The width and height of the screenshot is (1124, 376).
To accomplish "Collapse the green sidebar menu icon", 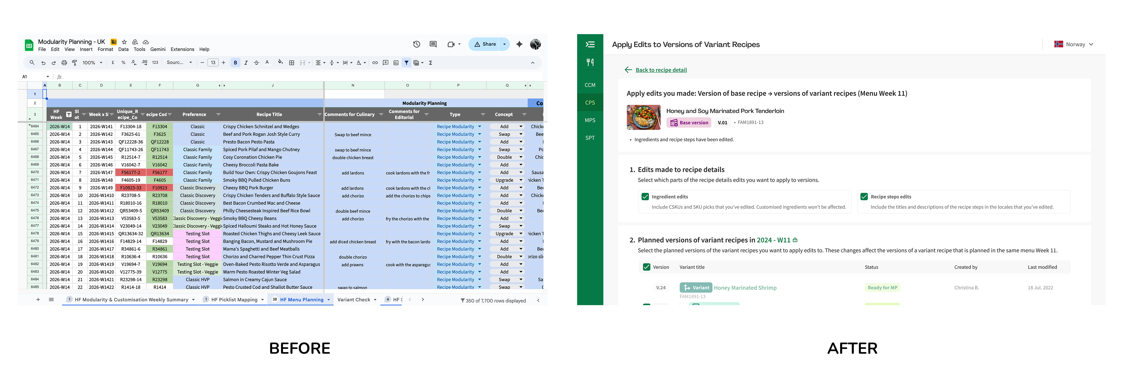I will (590, 44).
